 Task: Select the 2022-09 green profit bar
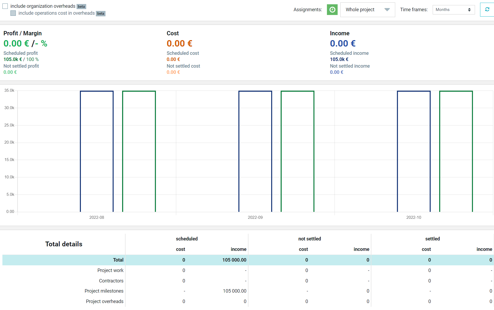297,151
